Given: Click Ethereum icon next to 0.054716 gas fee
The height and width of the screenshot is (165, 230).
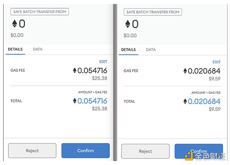Looking at the screenshot, I should (75, 70).
